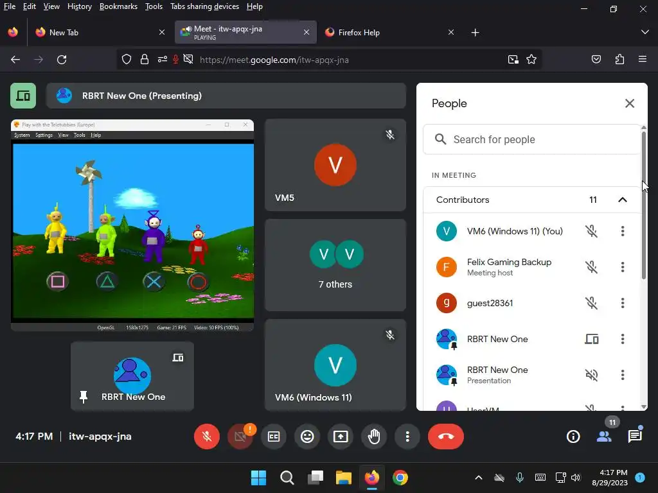
Task: Open File Explorer from taskbar
Action: coord(344,478)
